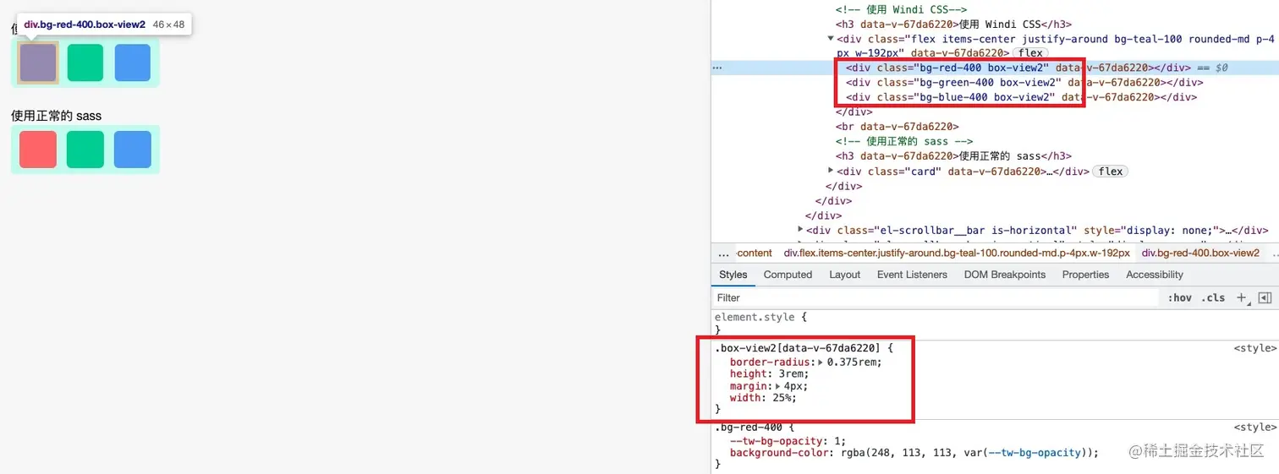Click the flex badge beside the card div
The width and height of the screenshot is (1279, 474).
(x=1111, y=172)
